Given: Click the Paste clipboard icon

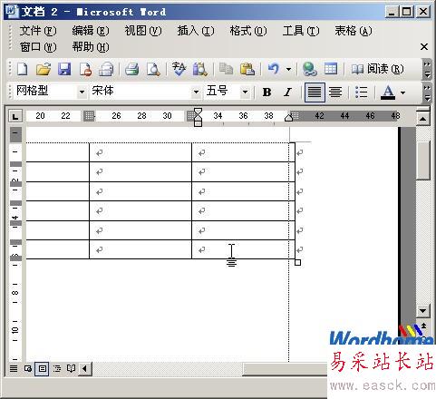Looking at the screenshot, I should 247,69.
